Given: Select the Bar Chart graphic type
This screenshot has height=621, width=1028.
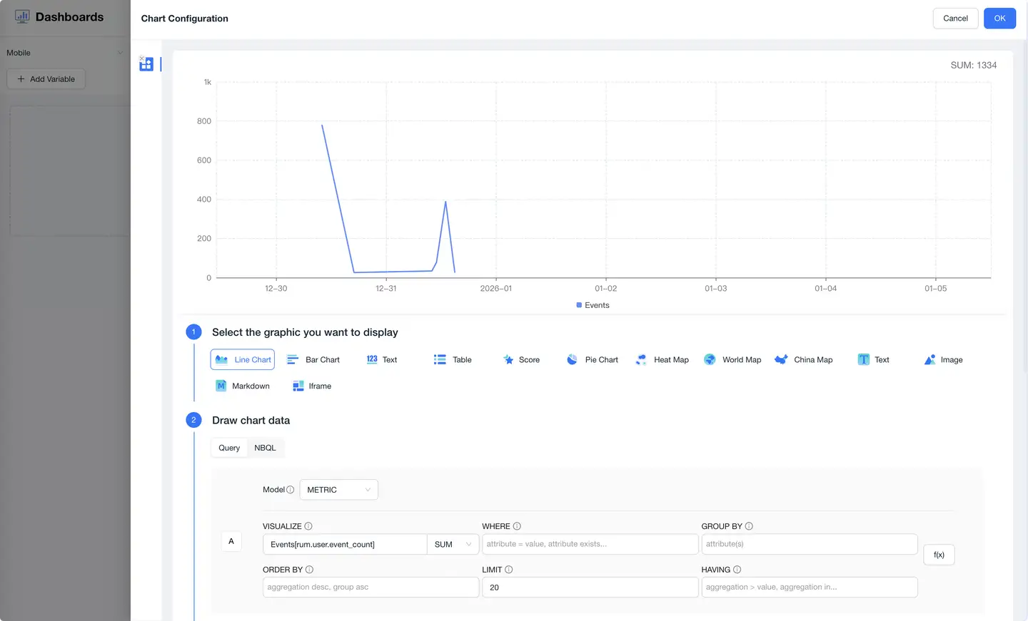Looking at the screenshot, I should click(x=313, y=360).
